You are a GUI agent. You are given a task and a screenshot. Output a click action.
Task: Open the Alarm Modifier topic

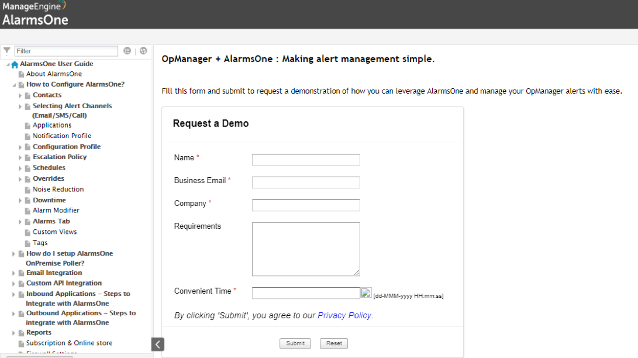[x=56, y=211]
